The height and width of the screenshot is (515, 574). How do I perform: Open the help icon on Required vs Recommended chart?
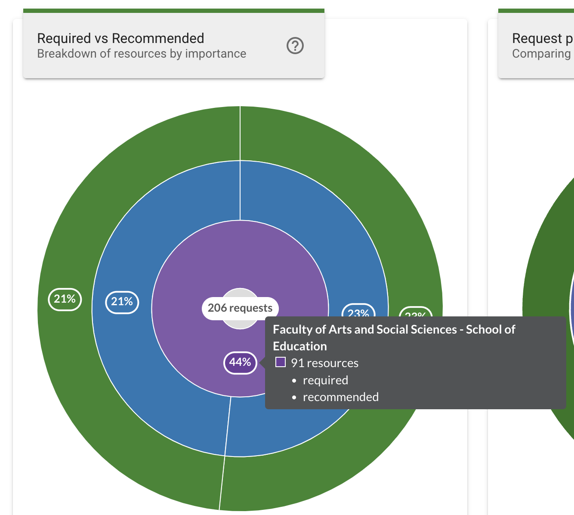295,45
